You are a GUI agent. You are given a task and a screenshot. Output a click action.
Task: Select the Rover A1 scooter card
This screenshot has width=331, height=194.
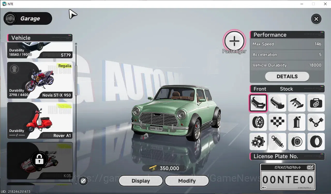(x=40, y=120)
